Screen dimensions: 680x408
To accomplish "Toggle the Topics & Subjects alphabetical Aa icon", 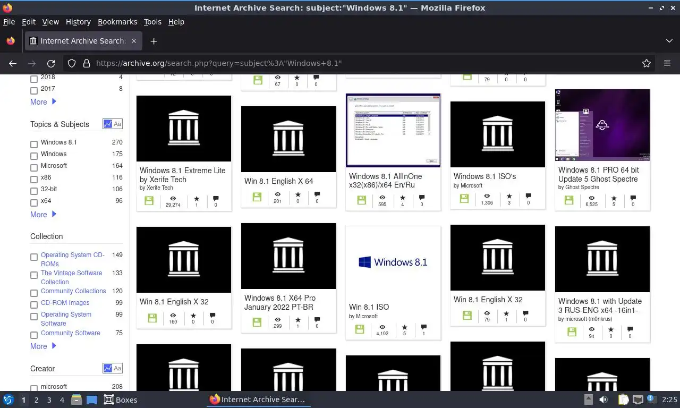I will point(117,124).
